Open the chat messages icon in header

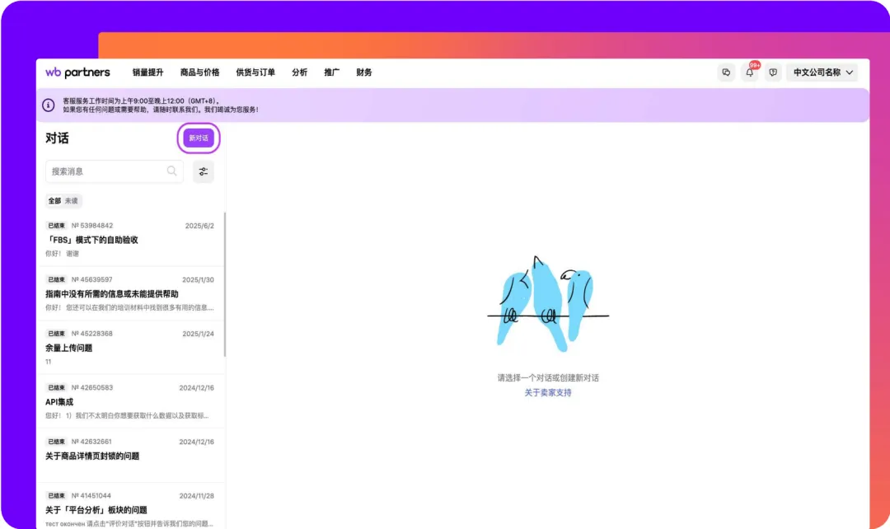pos(726,73)
